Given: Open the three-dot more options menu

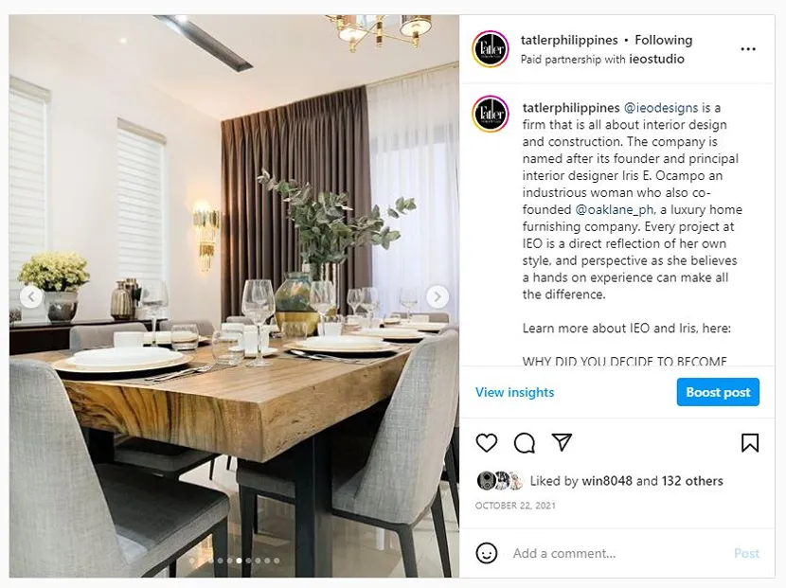Looking at the screenshot, I should pos(748,49).
